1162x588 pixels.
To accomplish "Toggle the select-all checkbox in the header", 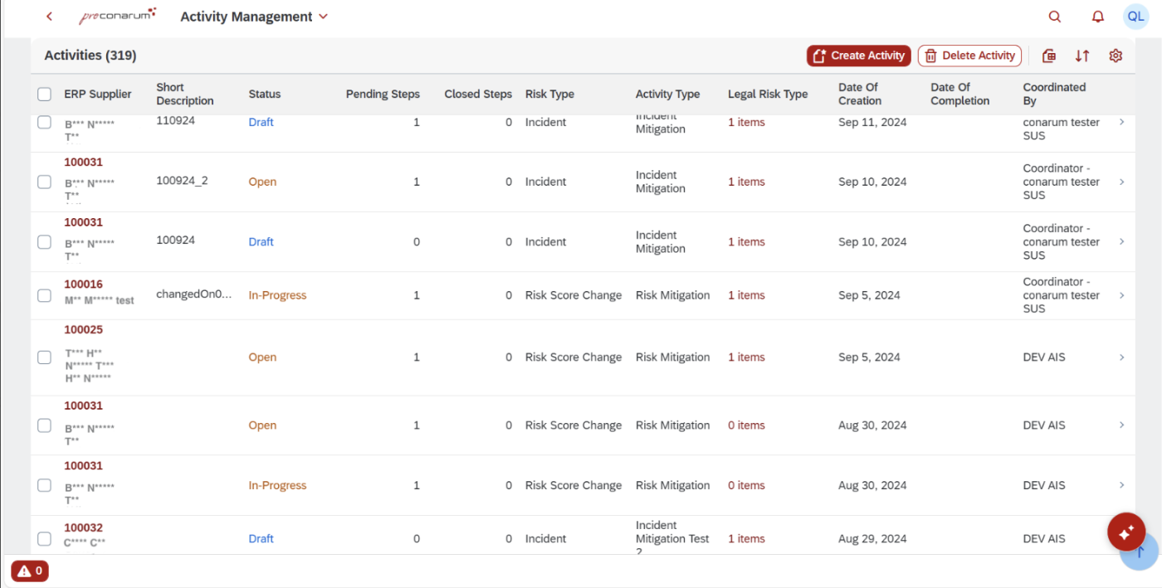I will [45, 95].
